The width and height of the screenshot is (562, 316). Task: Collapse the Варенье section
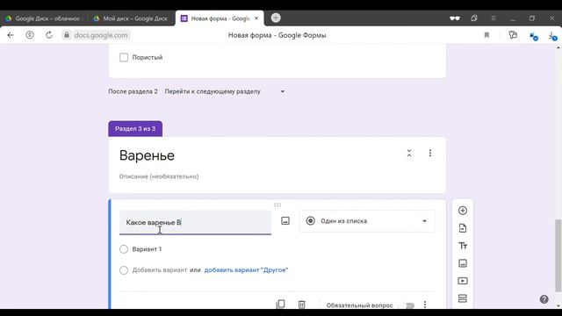[x=409, y=154]
